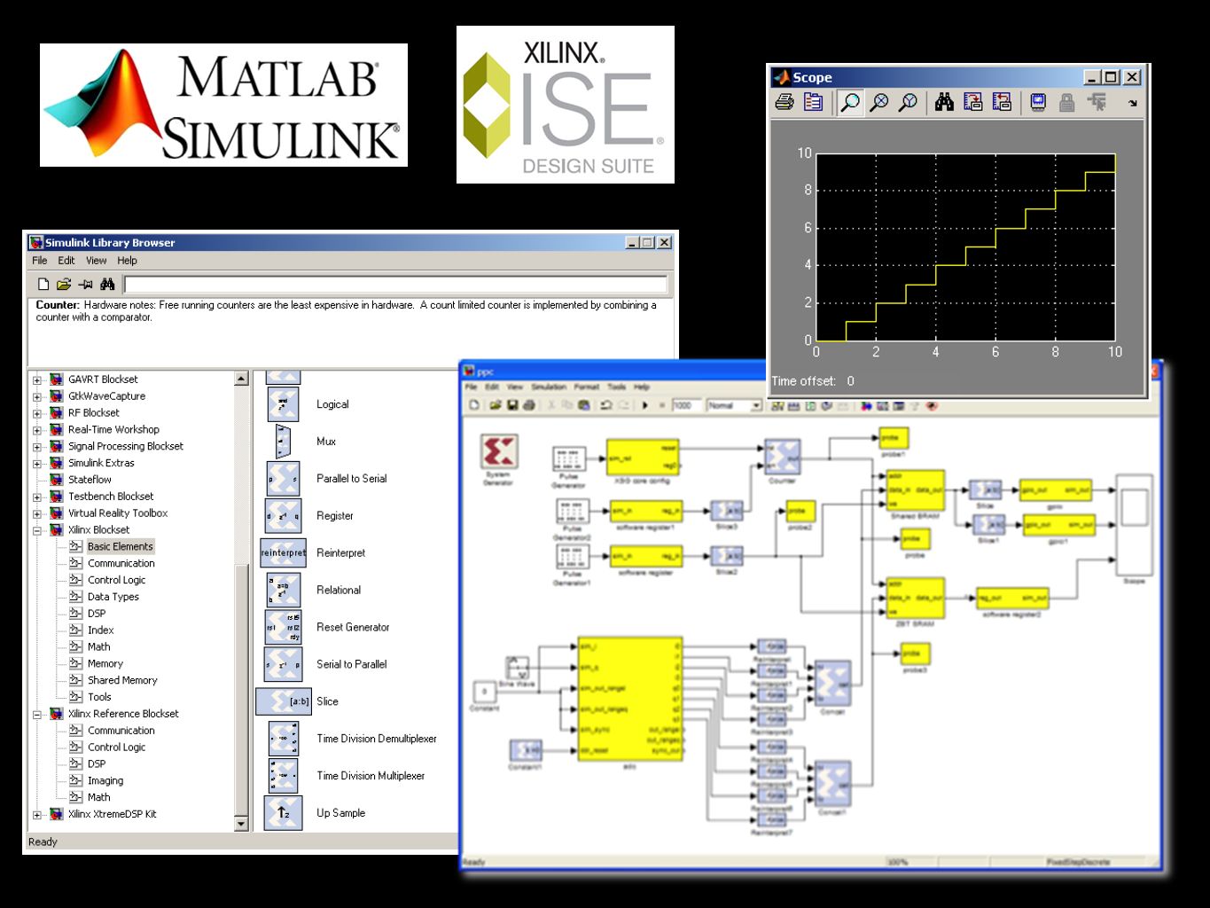Click the Print icon in Scope toolbar
Image resolution: width=1210 pixels, height=908 pixels.
784,103
